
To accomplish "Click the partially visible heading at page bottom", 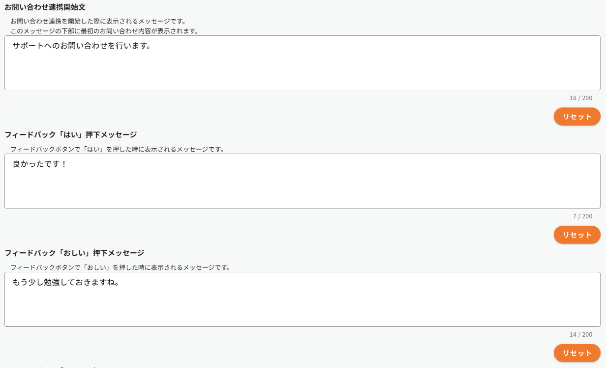I will point(54,366).
